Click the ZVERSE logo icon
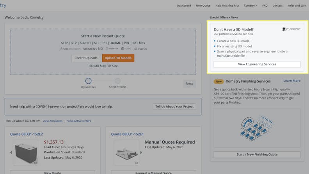 284,29
